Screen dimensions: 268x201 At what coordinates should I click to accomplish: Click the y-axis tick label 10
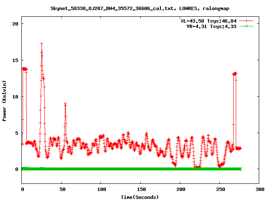15,97
